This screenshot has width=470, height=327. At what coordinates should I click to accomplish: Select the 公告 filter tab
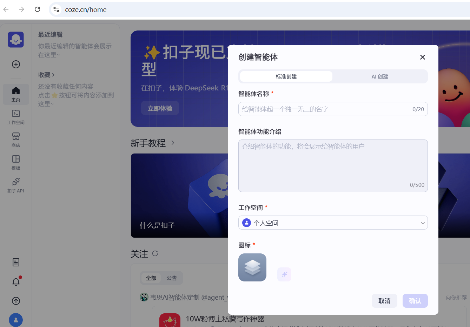coord(172,278)
